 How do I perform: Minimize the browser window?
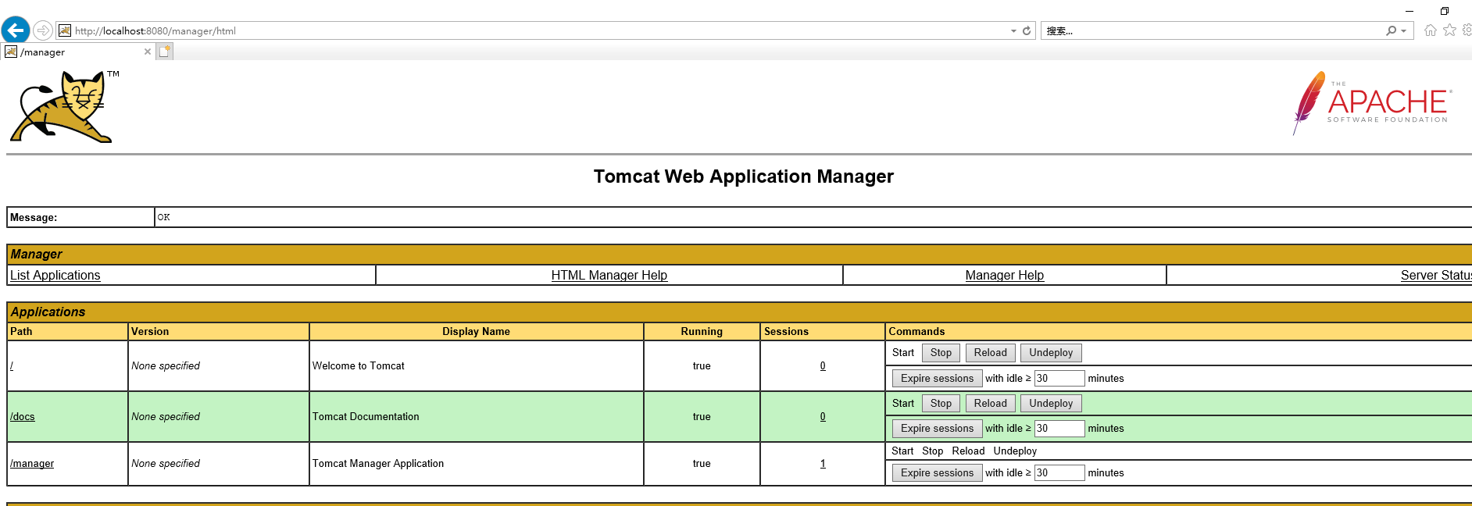click(x=1409, y=11)
